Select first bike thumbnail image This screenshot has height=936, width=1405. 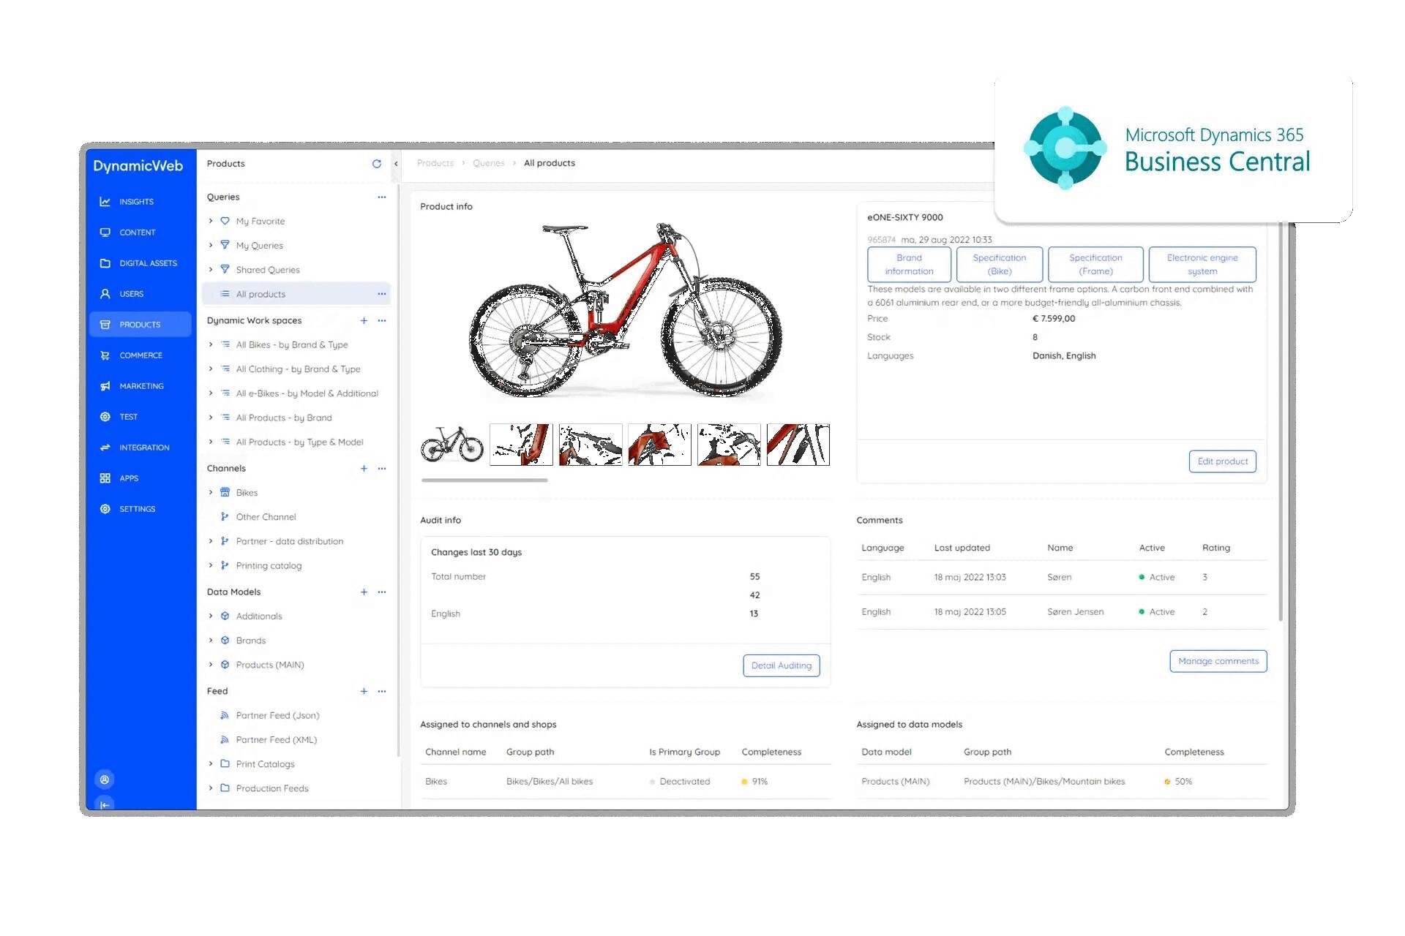click(452, 445)
